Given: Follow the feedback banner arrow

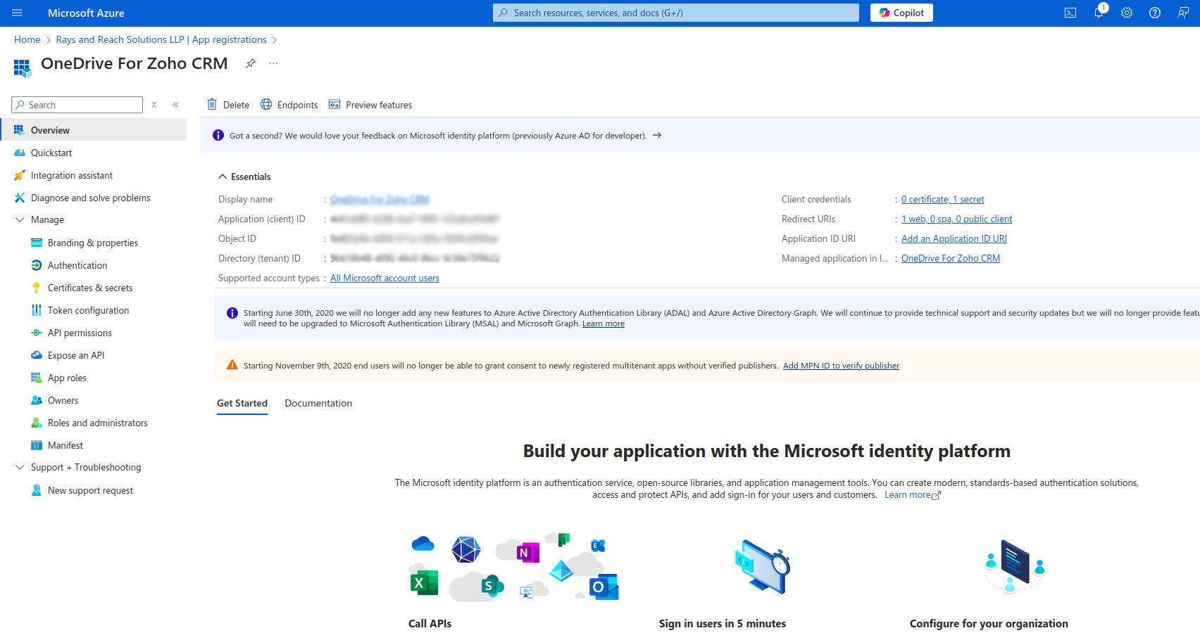Looking at the screenshot, I should coord(657,135).
